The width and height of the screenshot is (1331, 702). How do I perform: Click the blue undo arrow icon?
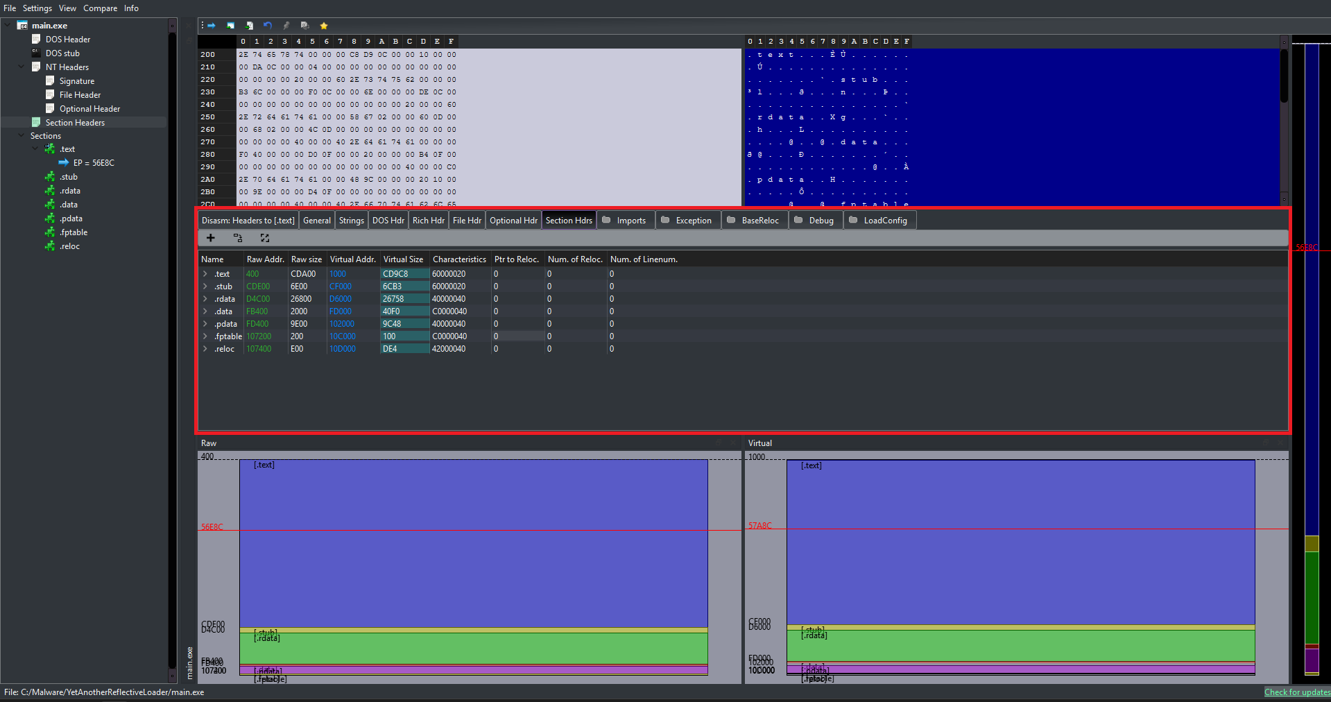pyautogui.click(x=268, y=26)
